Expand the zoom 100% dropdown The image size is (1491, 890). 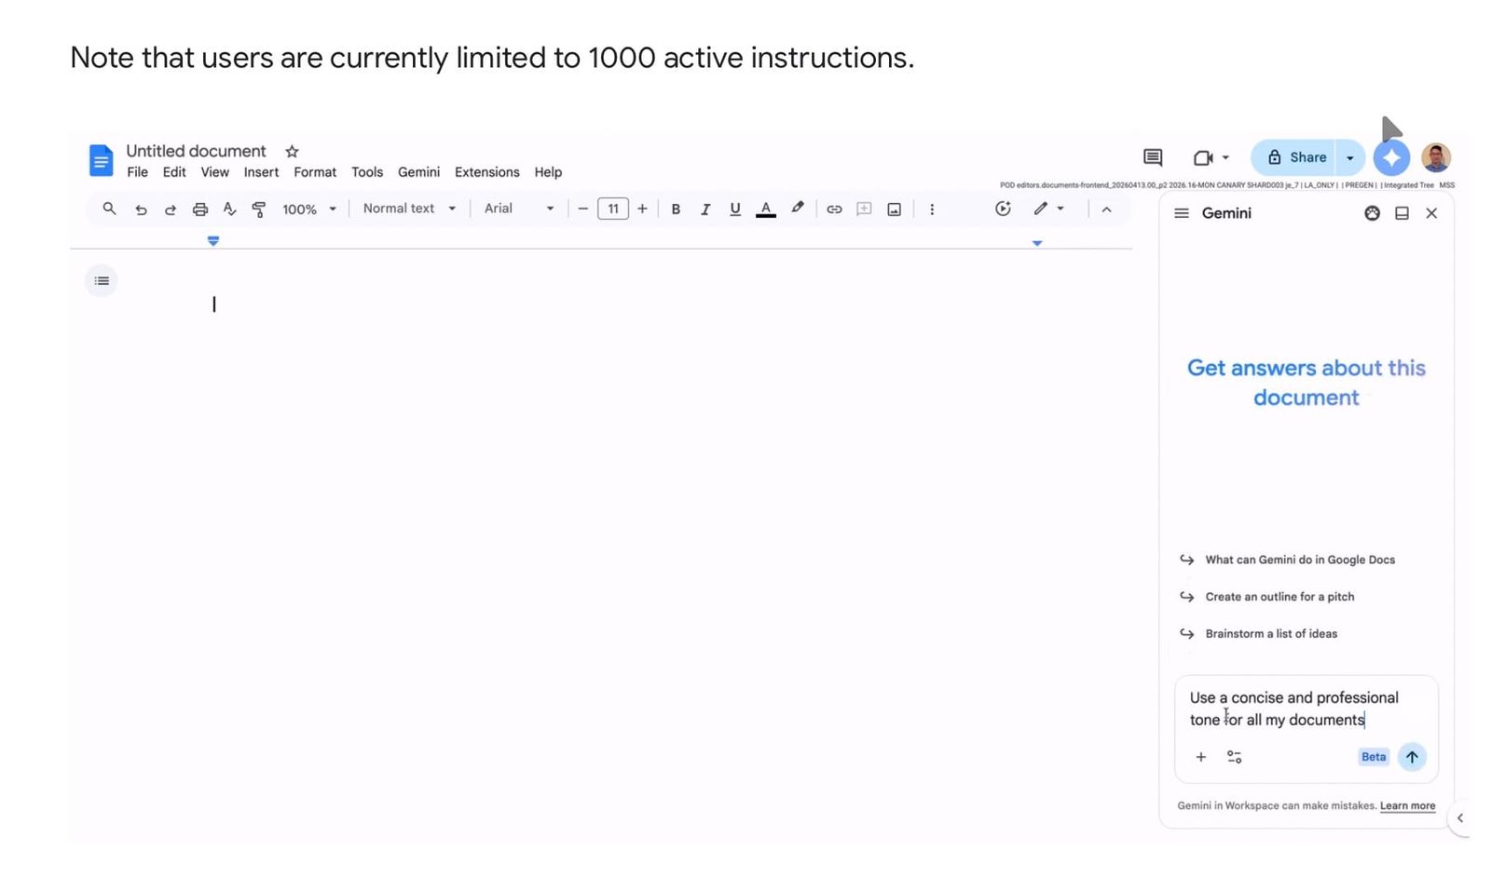click(309, 209)
